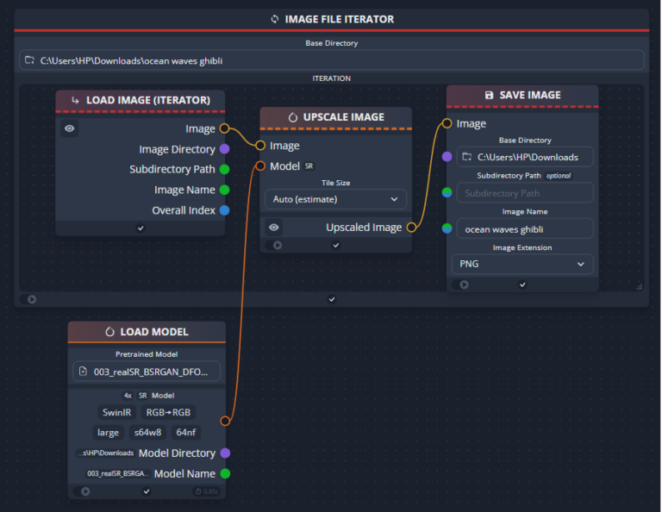This screenshot has width=662, height=512.
Task: Toggle the checkmark at Upscale Image footer
Action: pos(335,246)
